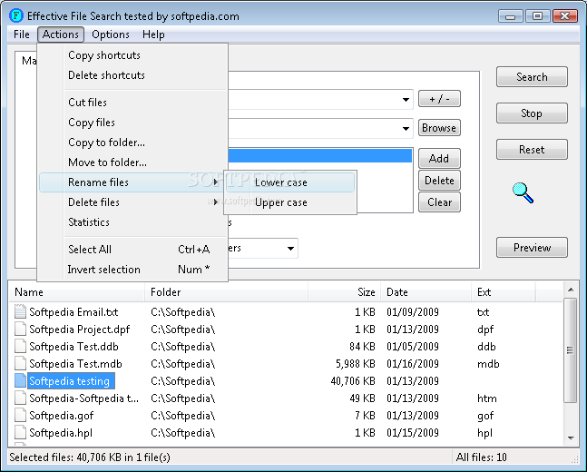
Task: Select file Softpedia Test.mdb
Action: 75,364
